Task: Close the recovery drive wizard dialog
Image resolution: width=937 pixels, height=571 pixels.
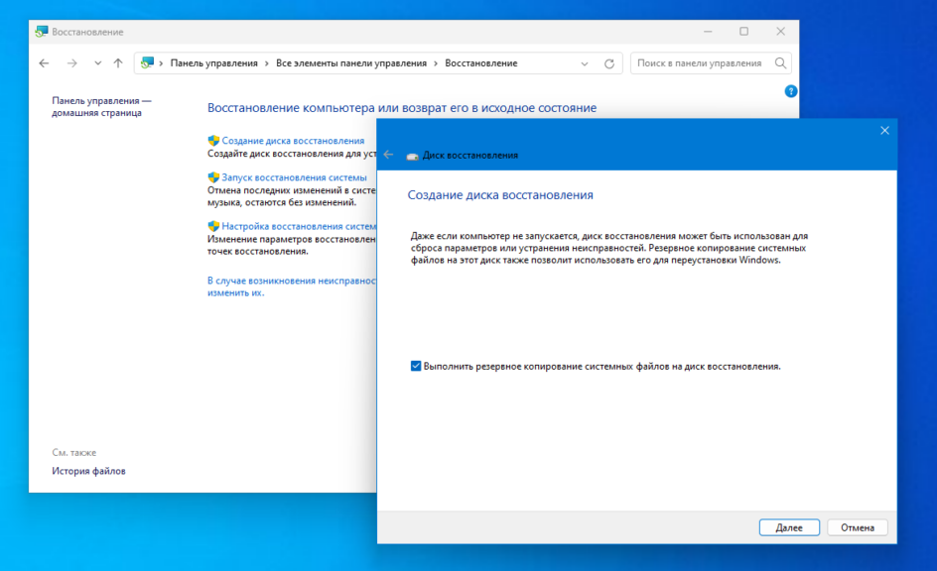Action: (x=884, y=130)
